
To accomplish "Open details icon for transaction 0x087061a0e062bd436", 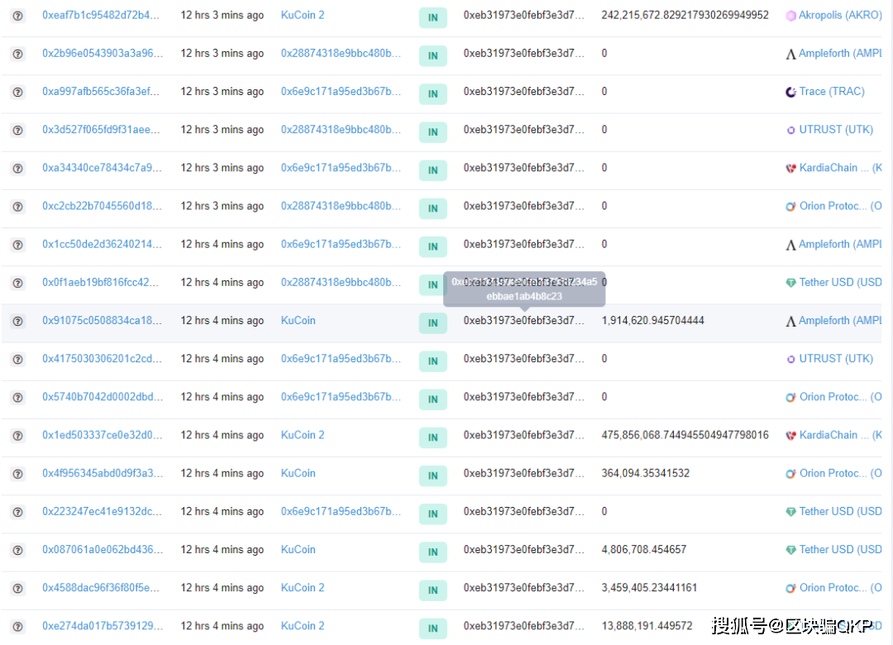I will coord(17,551).
